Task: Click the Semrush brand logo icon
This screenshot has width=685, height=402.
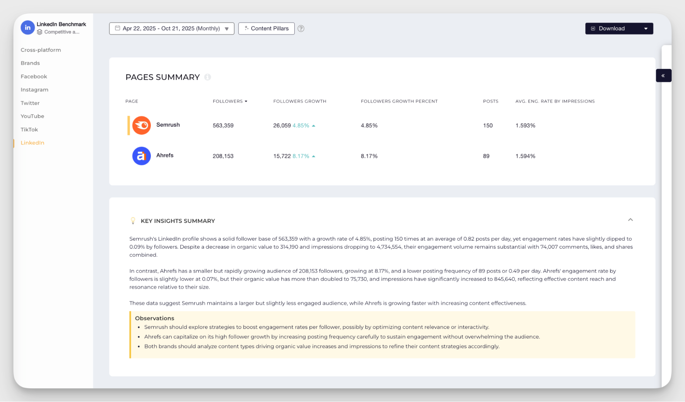Action: pos(142,125)
